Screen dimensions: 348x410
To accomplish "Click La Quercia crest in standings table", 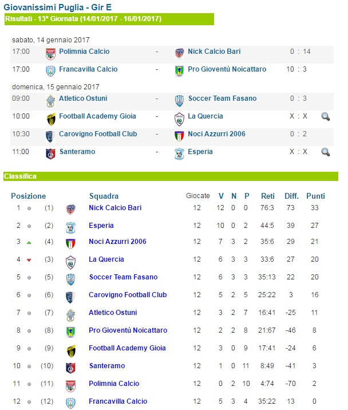I will click(70, 262).
